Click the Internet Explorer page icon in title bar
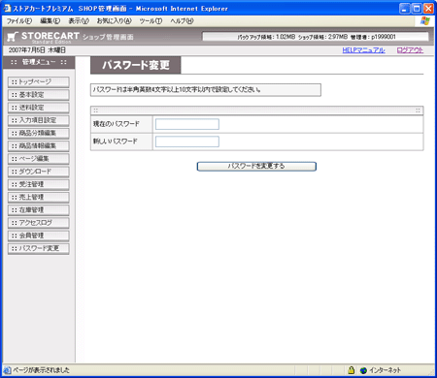Image resolution: width=437 pixels, height=378 pixels. [7, 9]
